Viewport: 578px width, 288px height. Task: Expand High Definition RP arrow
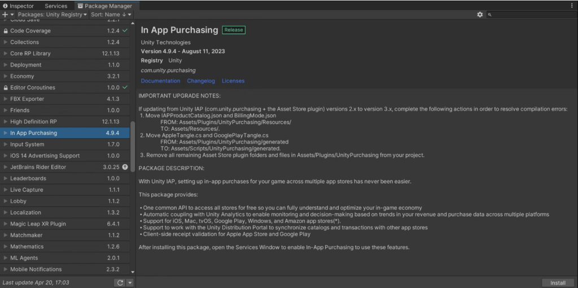tap(6, 122)
